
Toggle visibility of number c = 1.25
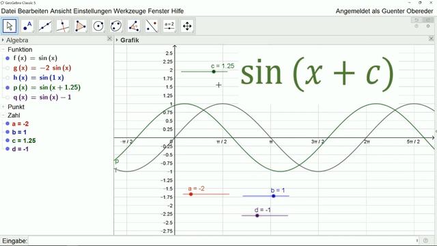8,141
